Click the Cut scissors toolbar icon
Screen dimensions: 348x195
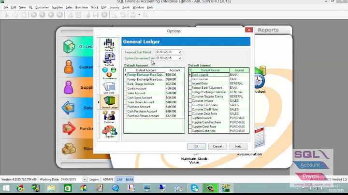(6, 15)
